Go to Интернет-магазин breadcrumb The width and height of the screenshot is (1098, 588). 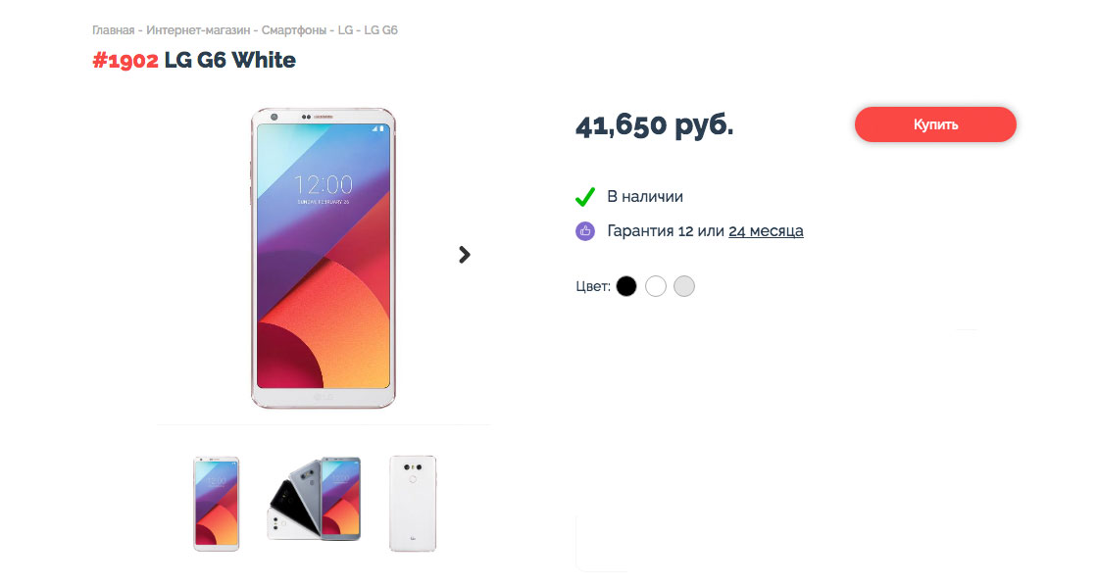(x=198, y=30)
